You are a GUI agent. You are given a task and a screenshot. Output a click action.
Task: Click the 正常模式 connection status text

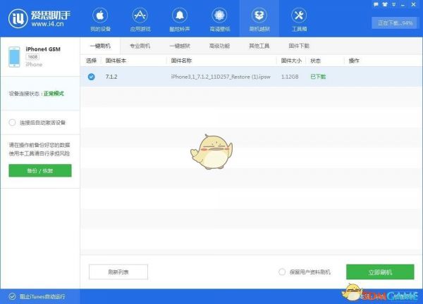[x=54, y=94]
